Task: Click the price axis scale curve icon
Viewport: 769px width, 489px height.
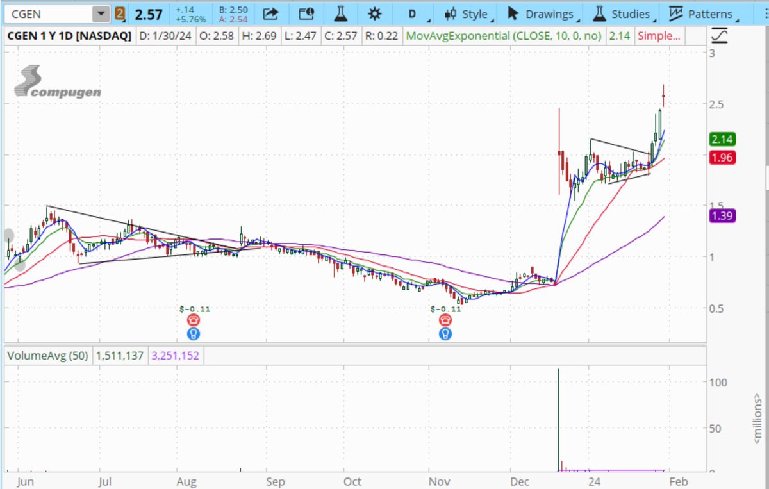Action: click(x=720, y=36)
